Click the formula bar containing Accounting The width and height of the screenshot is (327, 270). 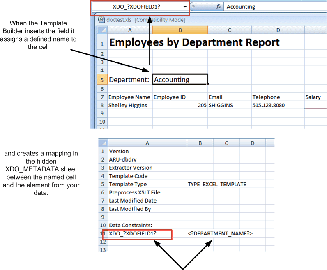275,7
